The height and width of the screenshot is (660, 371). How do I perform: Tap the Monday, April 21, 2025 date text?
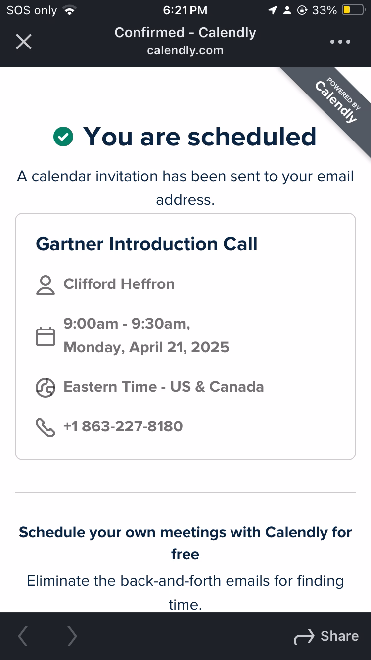[x=146, y=347]
